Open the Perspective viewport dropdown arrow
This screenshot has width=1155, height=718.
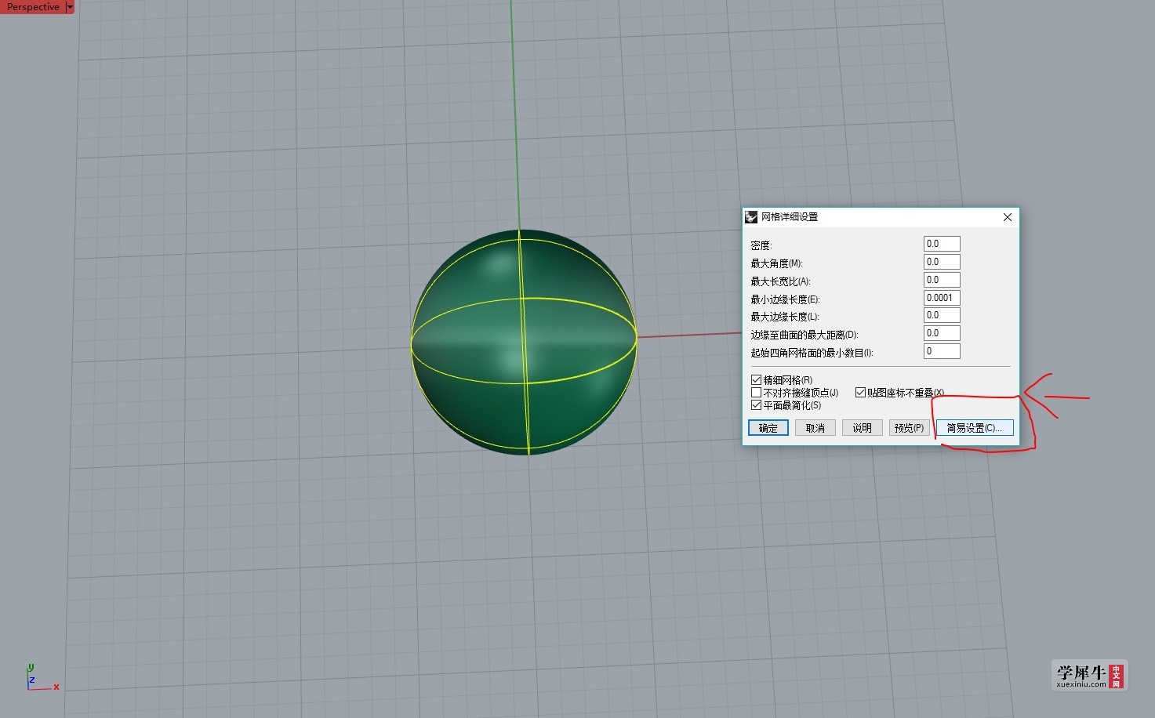click(x=70, y=7)
